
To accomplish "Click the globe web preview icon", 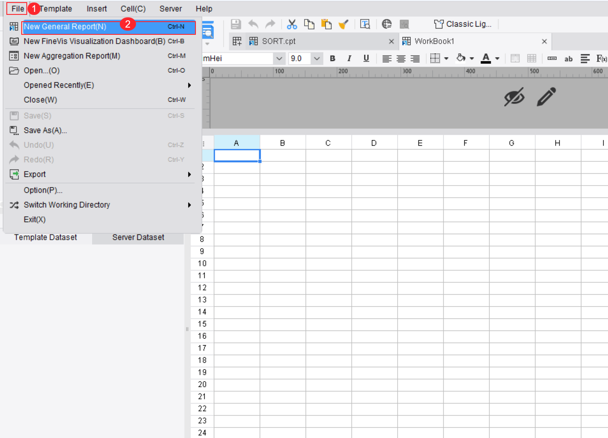I will pos(387,24).
